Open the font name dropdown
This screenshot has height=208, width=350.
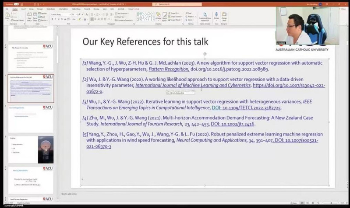[x=70, y=14]
